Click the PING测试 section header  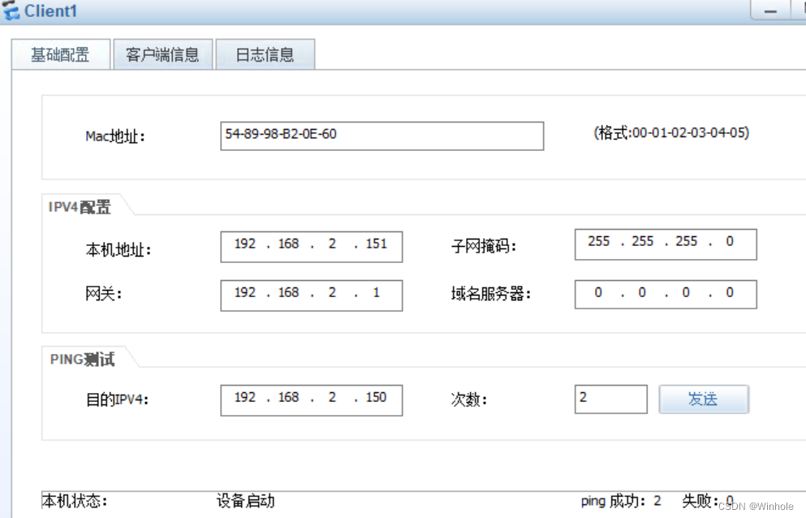point(80,359)
